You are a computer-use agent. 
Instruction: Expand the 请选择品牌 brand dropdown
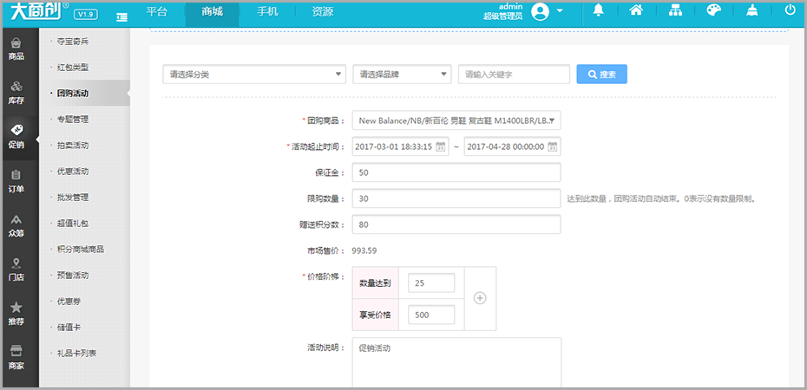click(403, 75)
